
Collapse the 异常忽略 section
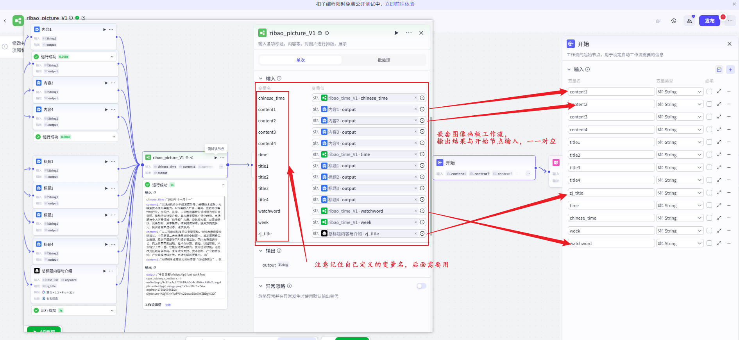pyautogui.click(x=261, y=286)
